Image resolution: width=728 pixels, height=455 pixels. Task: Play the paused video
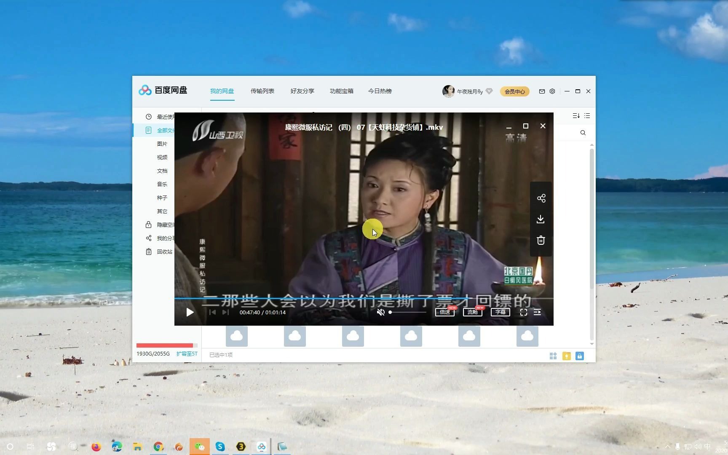pyautogui.click(x=190, y=312)
